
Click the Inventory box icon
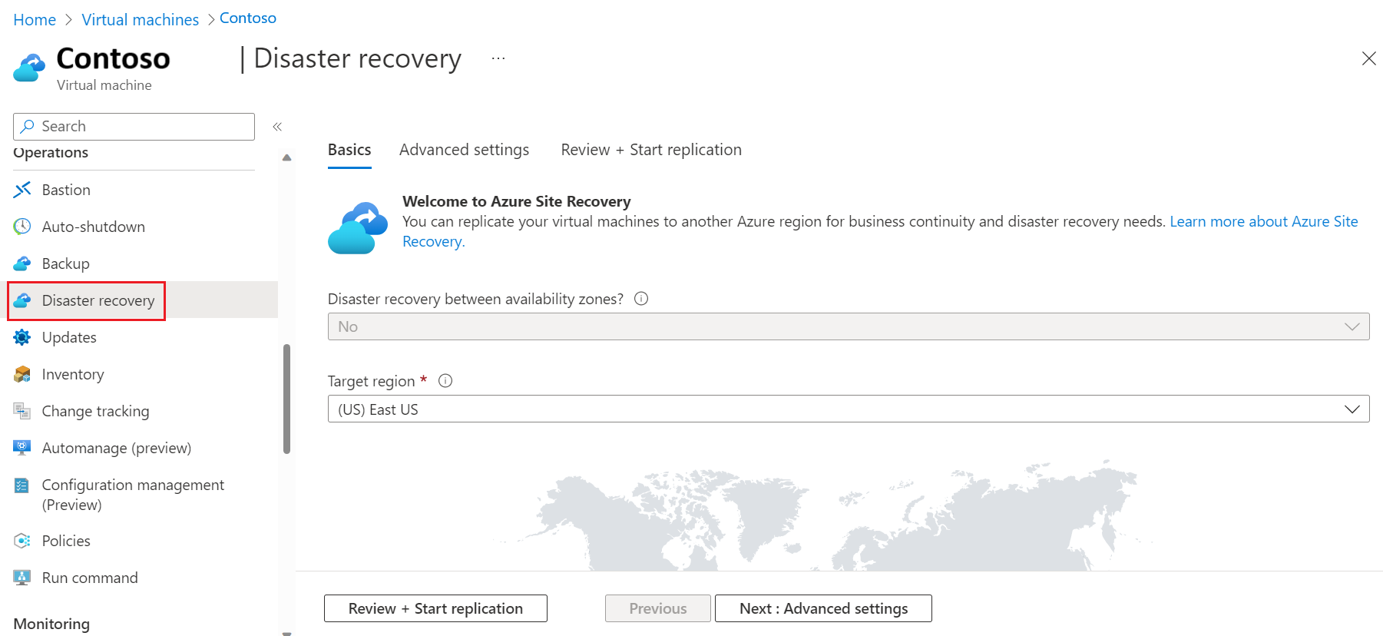tap(22, 374)
